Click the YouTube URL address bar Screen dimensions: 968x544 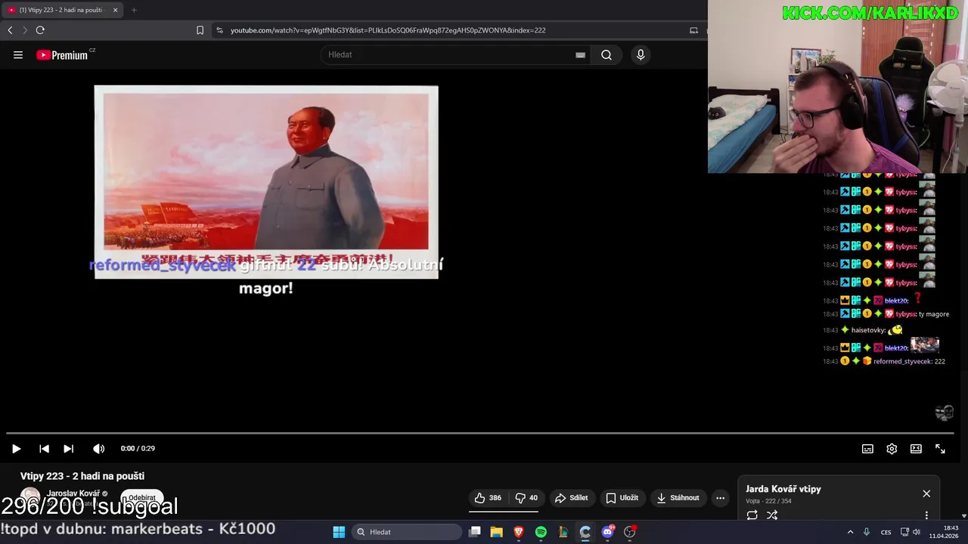tap(388, 30)
